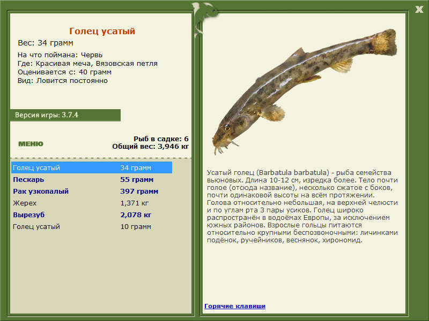
Task: Click the Голец усатый title heading
Action: (102, 31)
